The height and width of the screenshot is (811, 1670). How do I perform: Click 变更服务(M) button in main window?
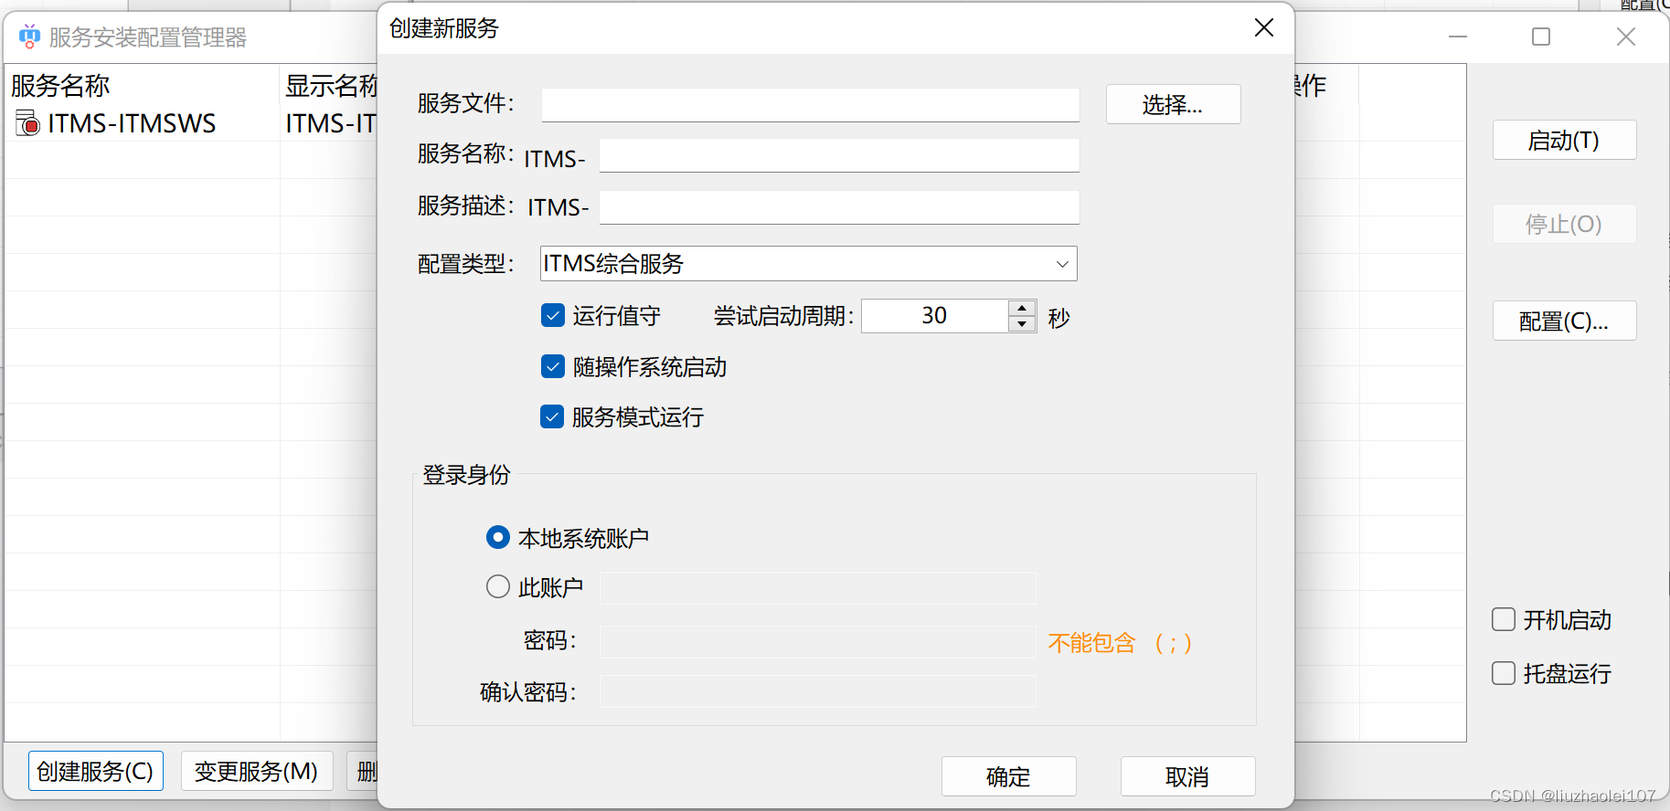click(257, 771)
